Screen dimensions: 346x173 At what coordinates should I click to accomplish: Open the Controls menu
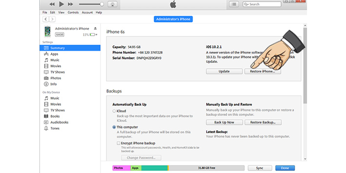point(73,13)
